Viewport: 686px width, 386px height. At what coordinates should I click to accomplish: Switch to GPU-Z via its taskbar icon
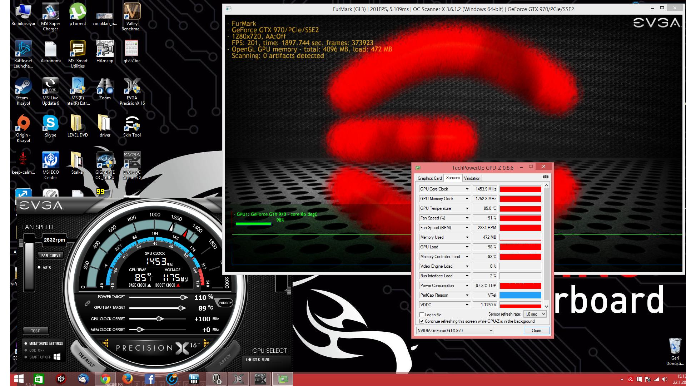[x=283, y=379]
